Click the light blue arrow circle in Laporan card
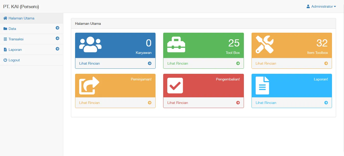344x156 pixels. (x=326, y=103)
